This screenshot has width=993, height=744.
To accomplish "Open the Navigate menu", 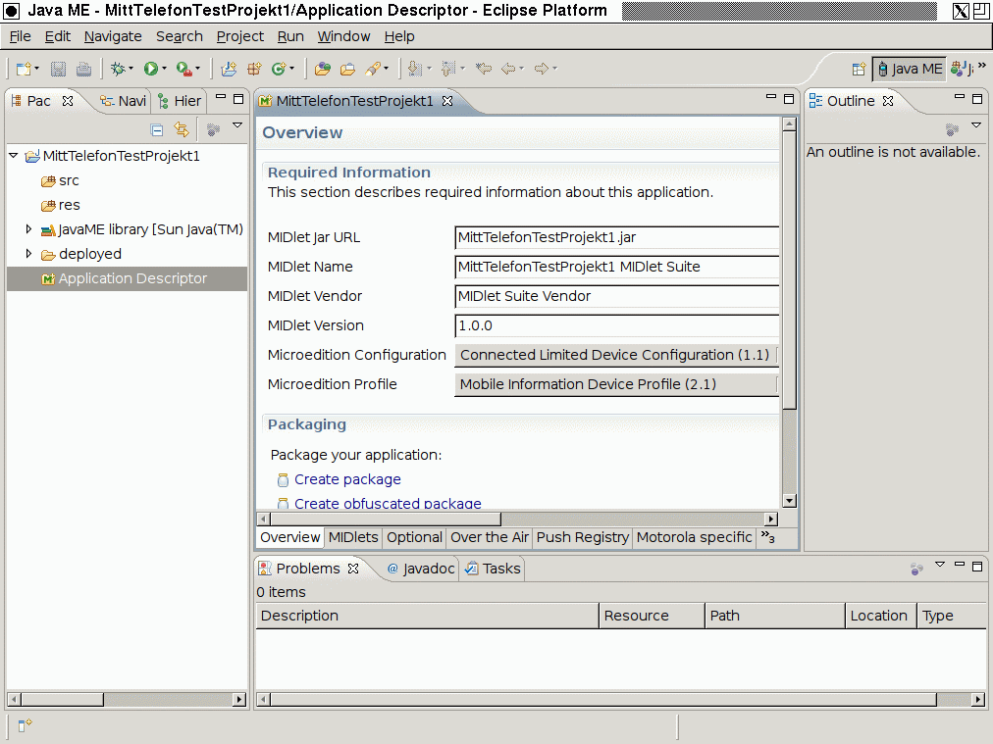I will pyautogui.click(x=113, y=36).
